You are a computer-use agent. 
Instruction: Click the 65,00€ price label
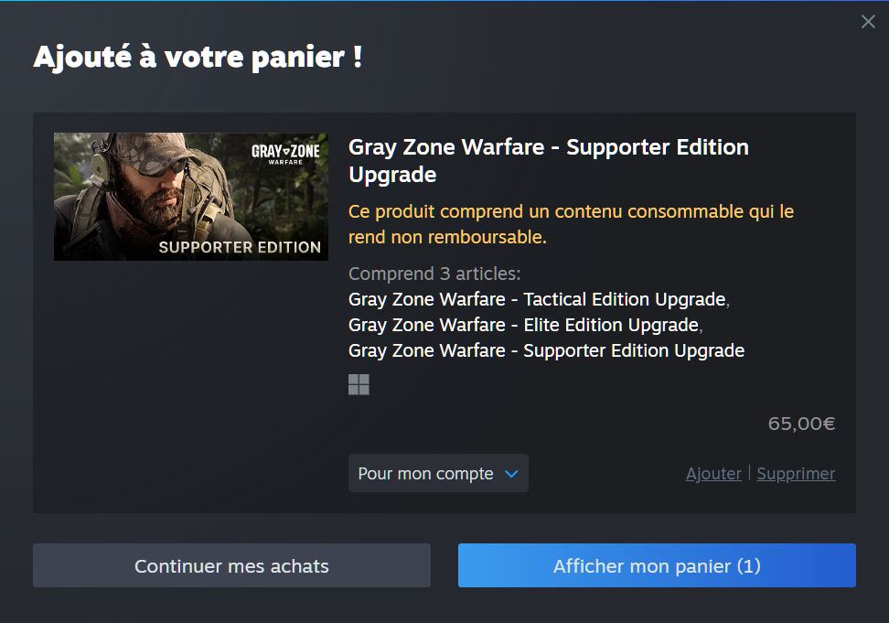click(801, 424)
